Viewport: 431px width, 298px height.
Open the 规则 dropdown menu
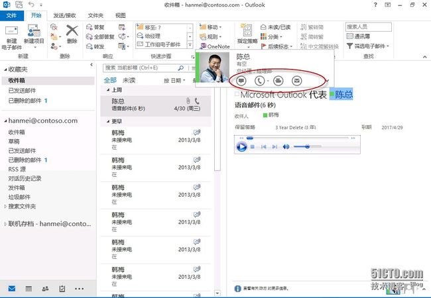[211, 36]
